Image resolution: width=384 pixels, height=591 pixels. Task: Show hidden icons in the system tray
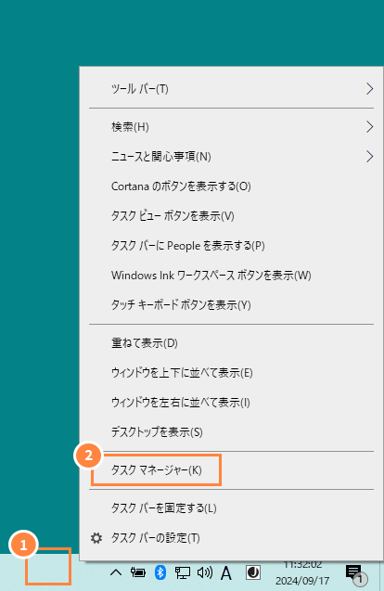coord(116,573)
